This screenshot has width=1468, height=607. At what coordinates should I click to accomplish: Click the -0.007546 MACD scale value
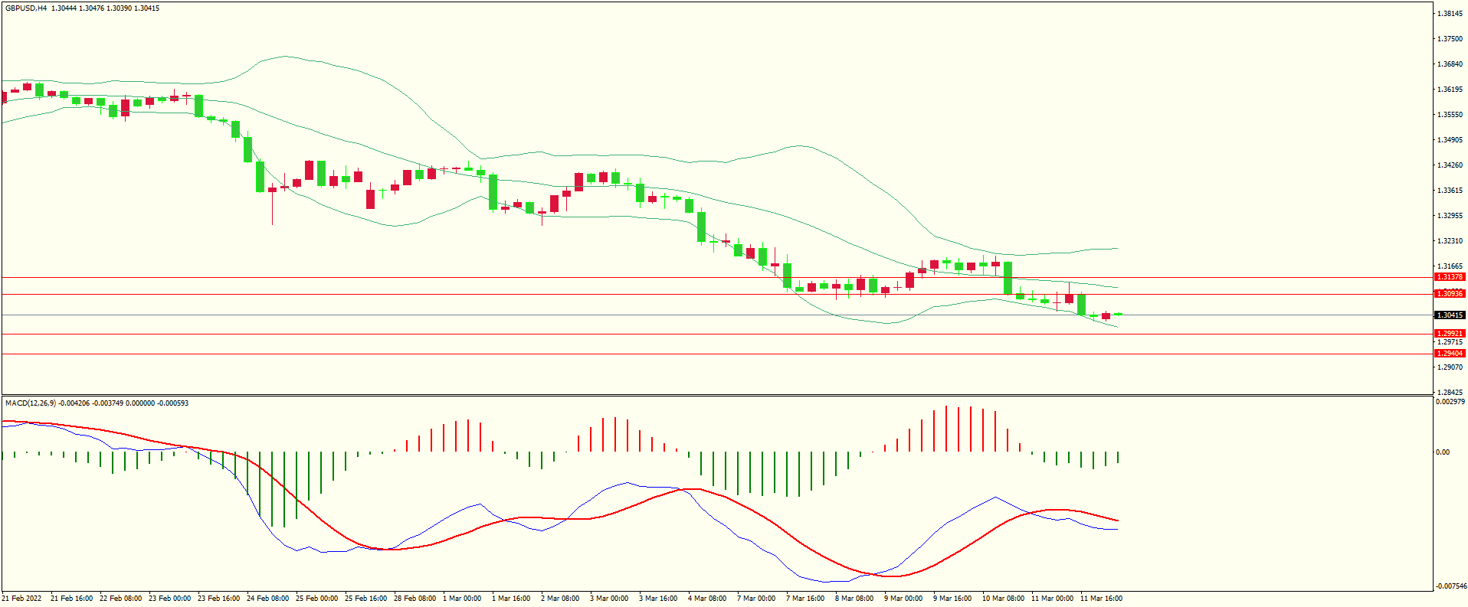1450,586
